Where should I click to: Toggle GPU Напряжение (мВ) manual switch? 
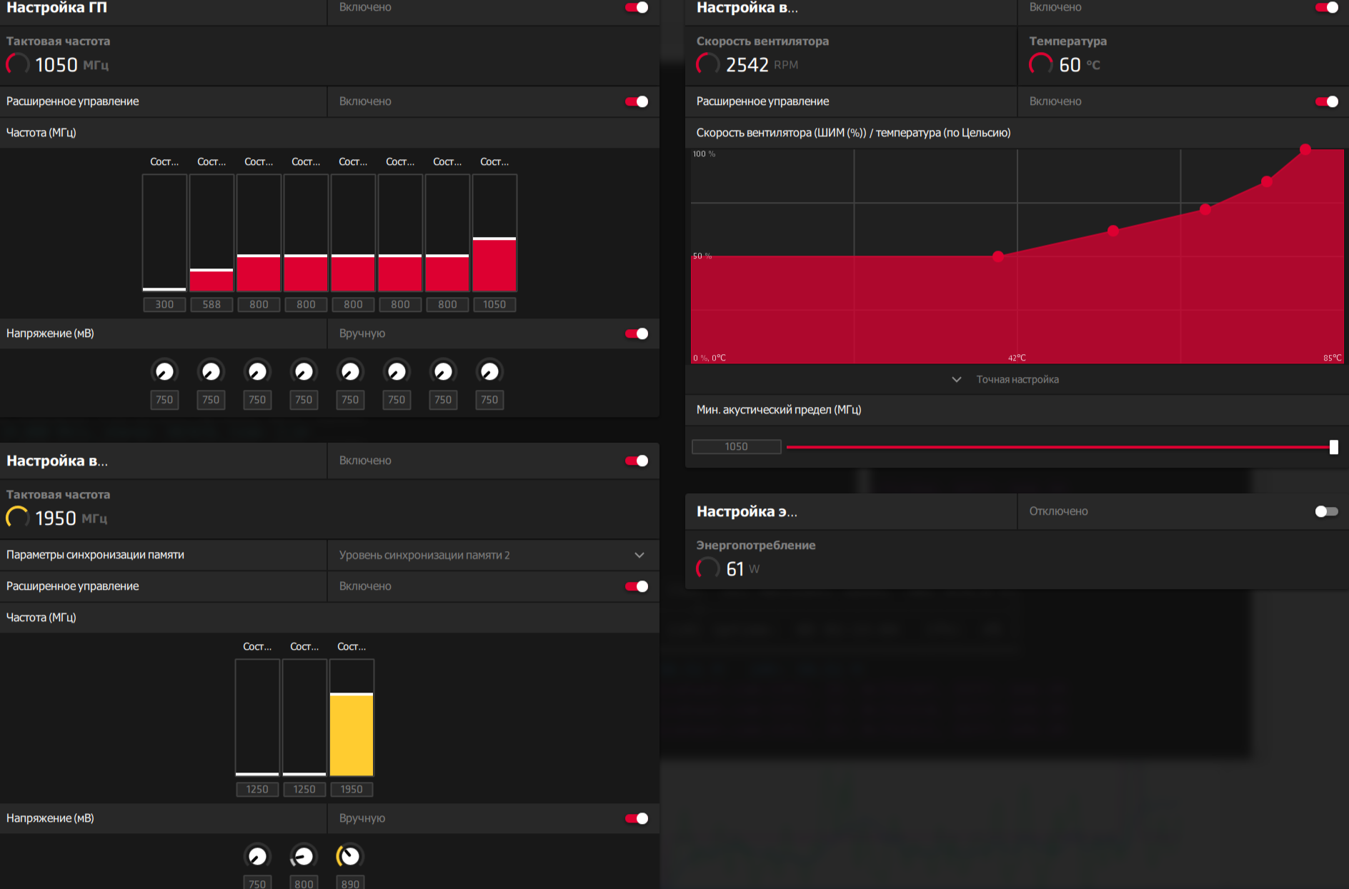coord(637,333)
